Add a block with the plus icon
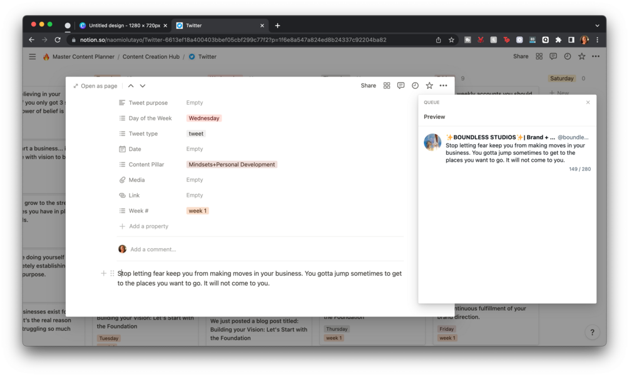The height and width of the screenshot is (376, 629). pos(103,273)
